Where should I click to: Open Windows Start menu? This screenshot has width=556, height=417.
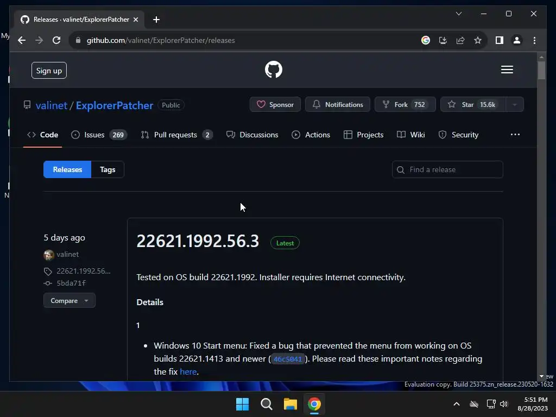point(242,404)
